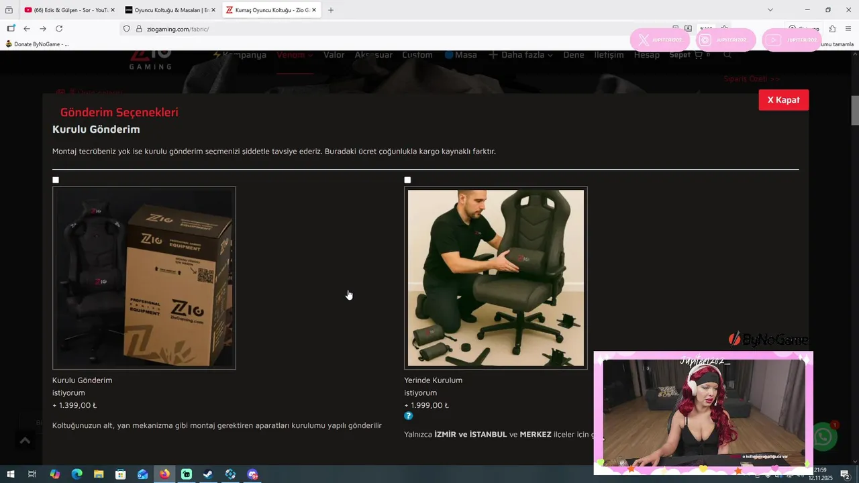Viewport: 859px width, 483px height.
Task: Click the scroll-to-top arrow button
Action: click(x=25, y=441)
